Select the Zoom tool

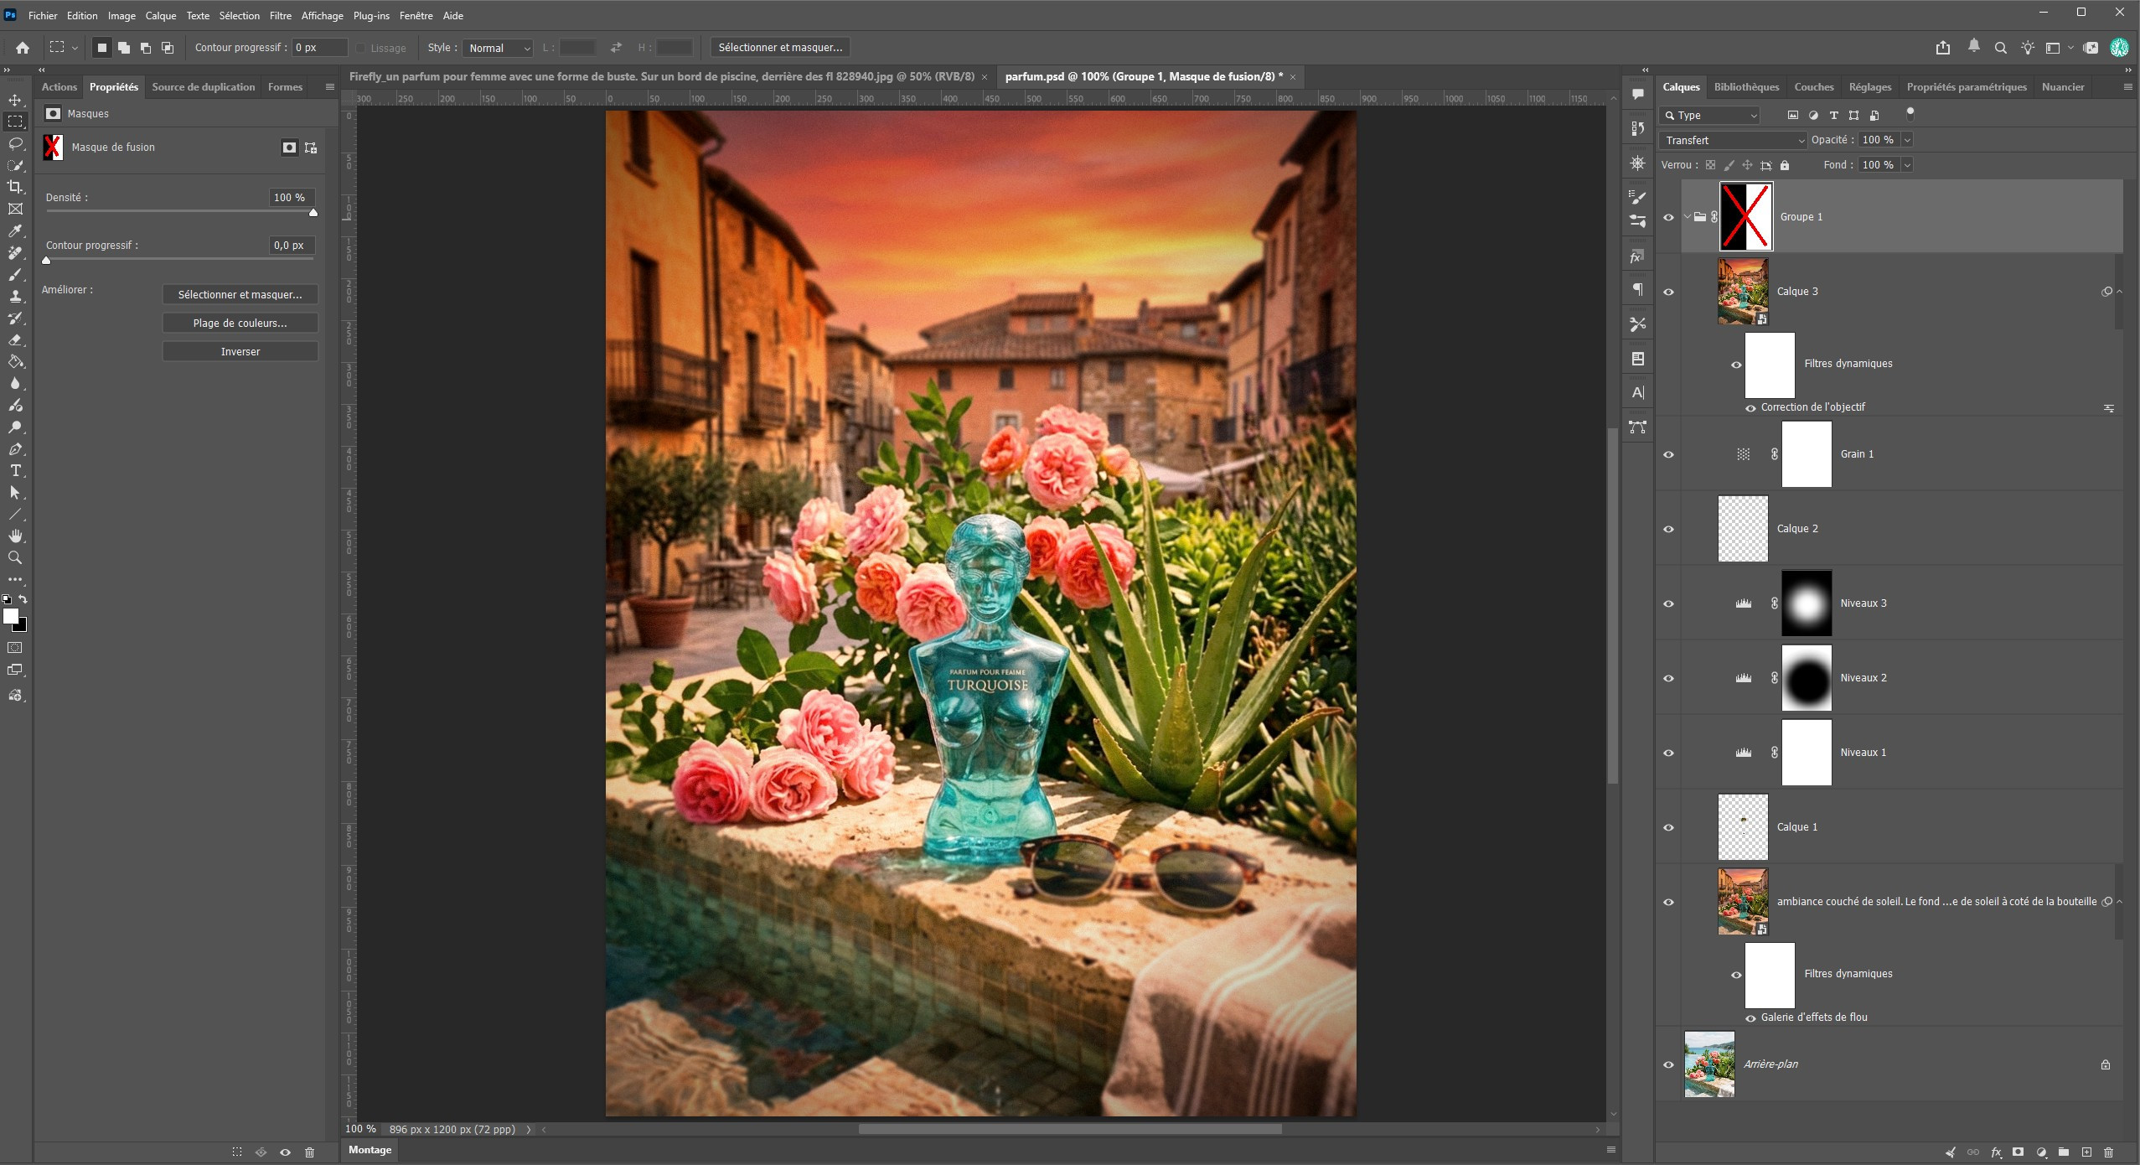pyautogui.click(x=15, y=557)
